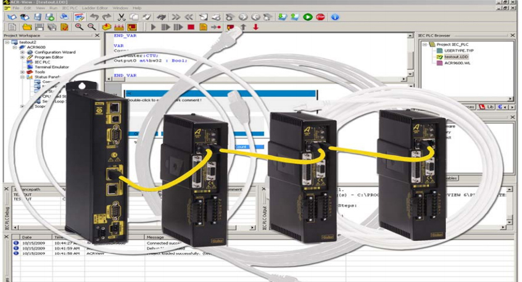Viewport: 522px width, 282px height.
Task: Expand the Program Editor node
Action: tap(22, 57)
